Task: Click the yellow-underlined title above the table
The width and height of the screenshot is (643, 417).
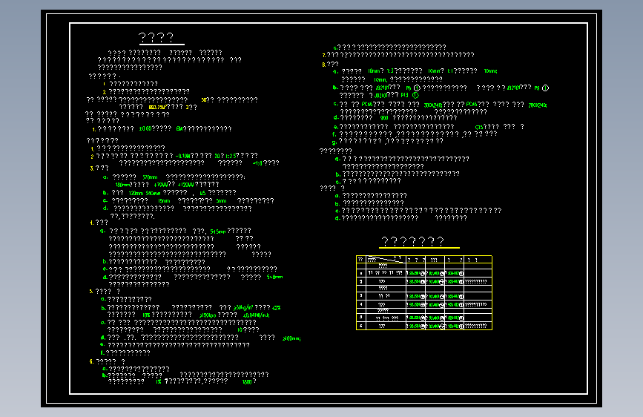Action: (x=413, y=241)
